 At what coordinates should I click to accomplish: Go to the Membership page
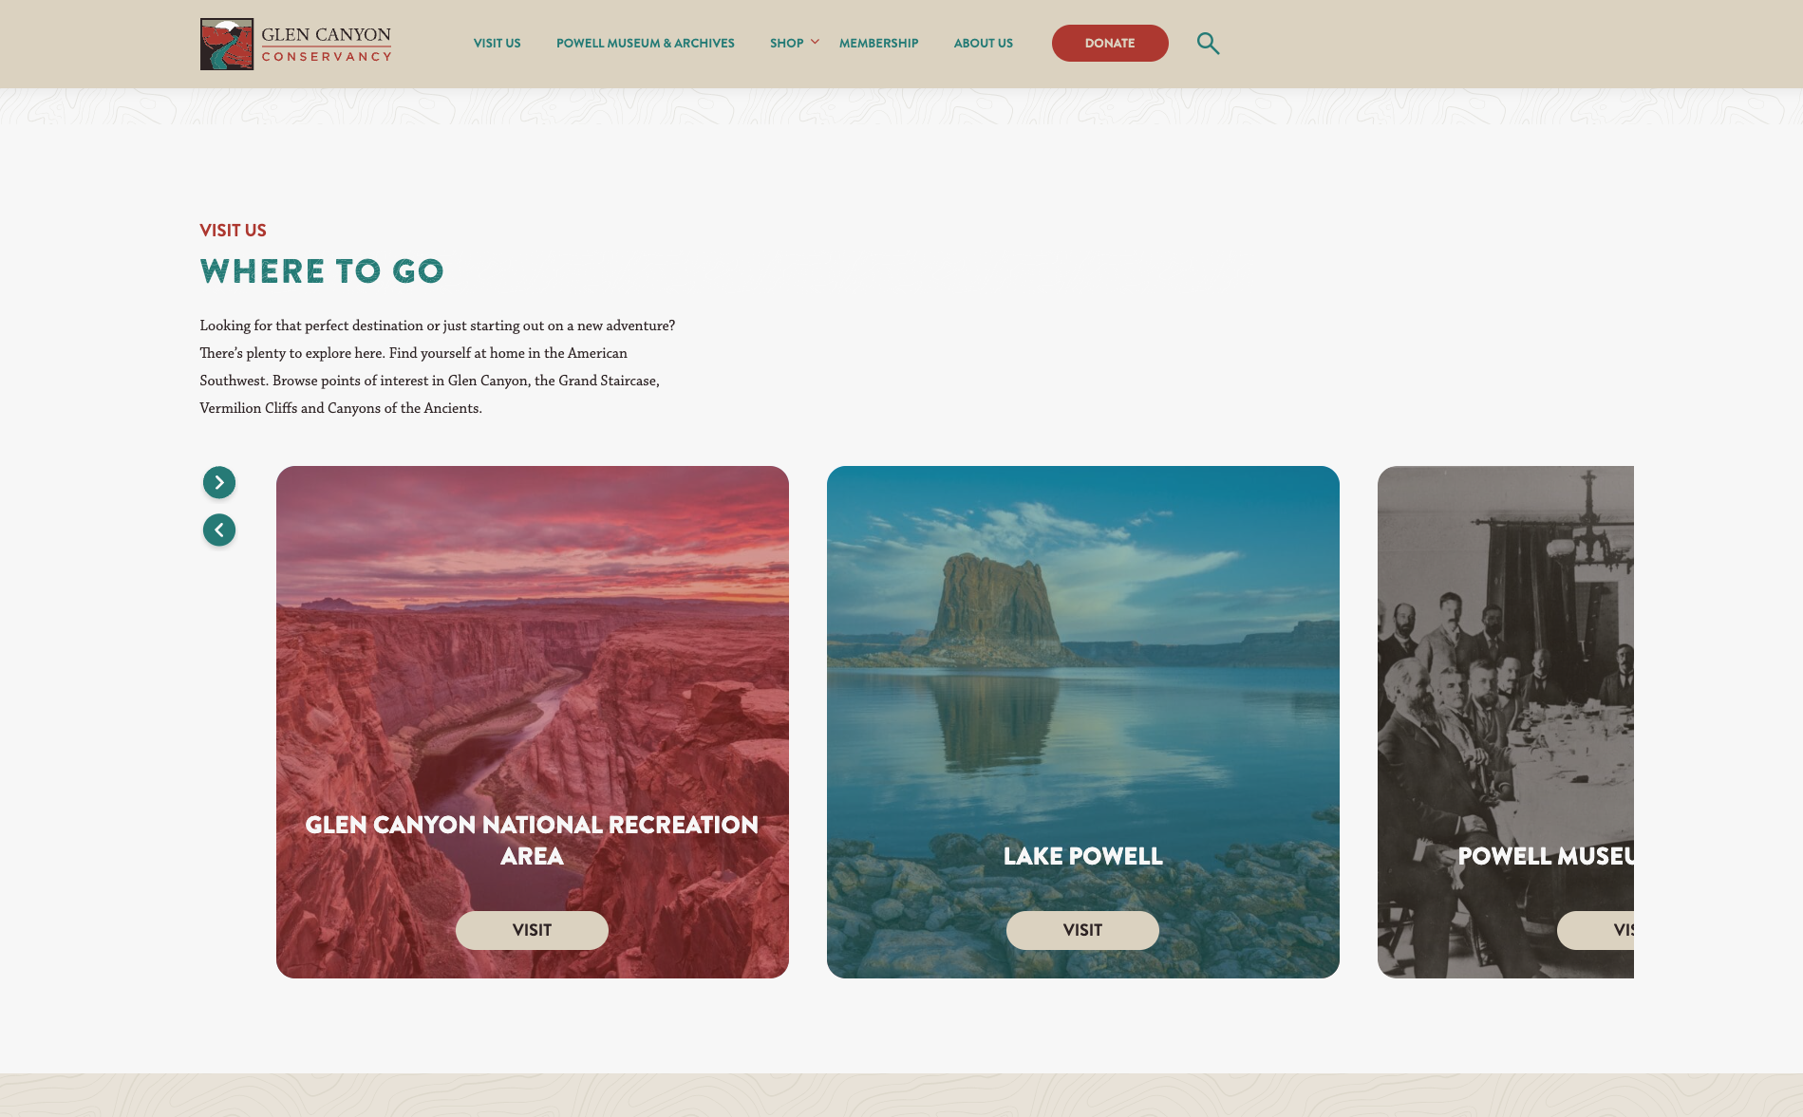point(879,44)
